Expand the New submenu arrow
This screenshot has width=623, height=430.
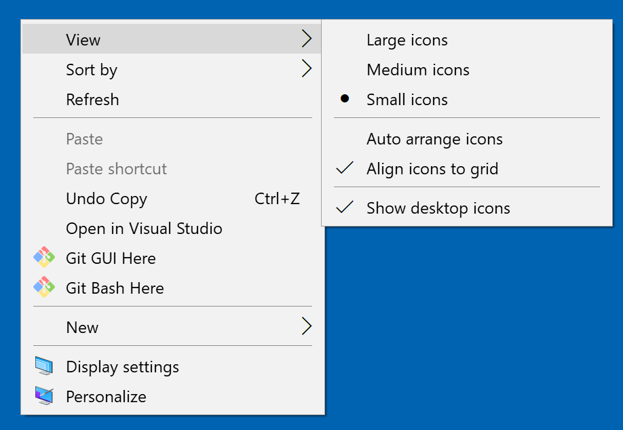[306, 326]
